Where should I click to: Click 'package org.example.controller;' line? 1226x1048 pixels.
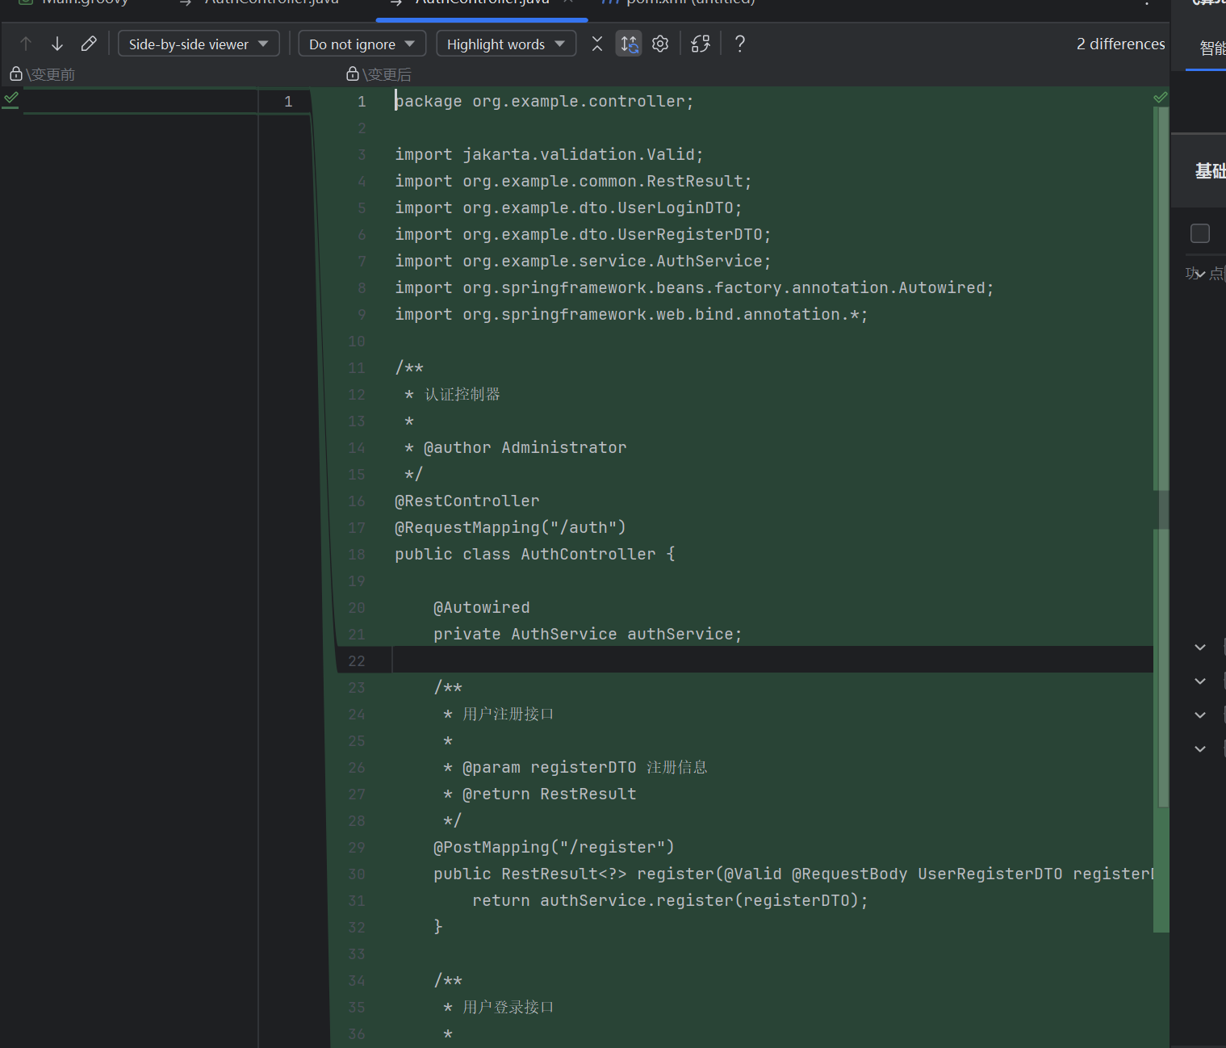(544, 101)
